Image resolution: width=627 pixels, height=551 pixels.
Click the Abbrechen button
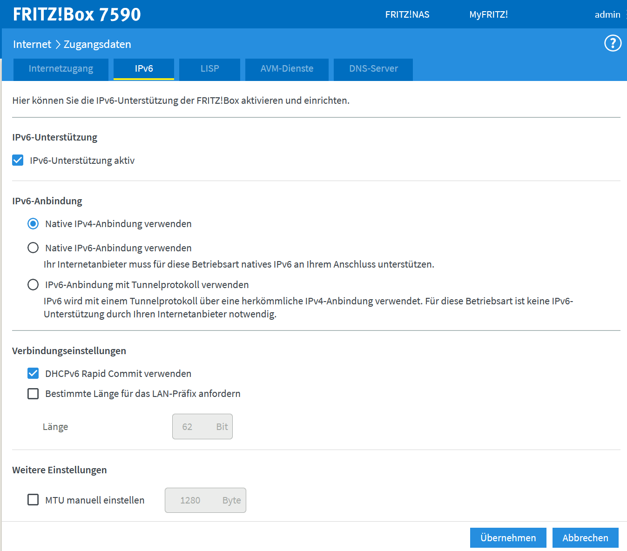pos(586,538)
